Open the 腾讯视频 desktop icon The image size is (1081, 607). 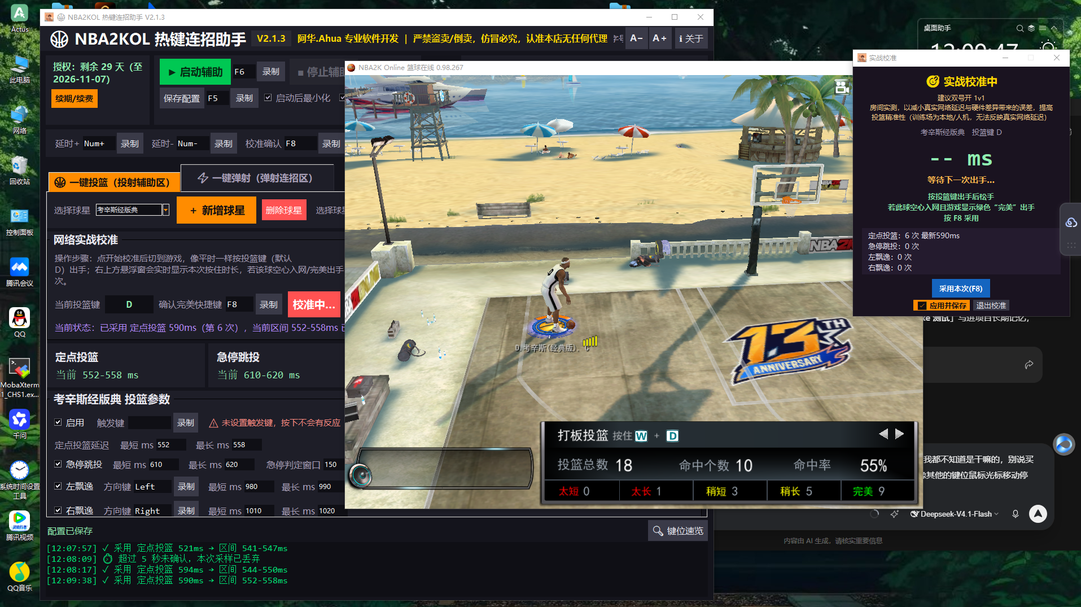[19, 526]
